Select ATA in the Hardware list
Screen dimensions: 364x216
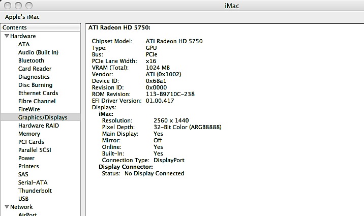pos(24,44)
